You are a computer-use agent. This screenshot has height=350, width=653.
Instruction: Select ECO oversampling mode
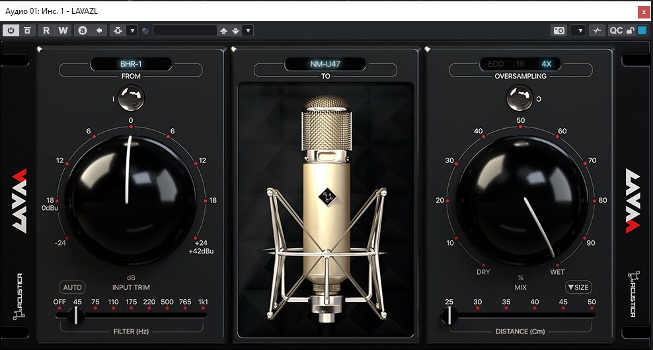[496, 64]
